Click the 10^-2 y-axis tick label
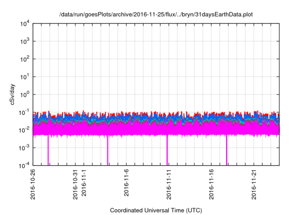 click(25, 130)
